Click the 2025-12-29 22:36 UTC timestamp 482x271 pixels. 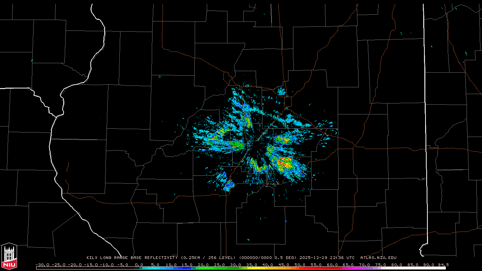327,258
